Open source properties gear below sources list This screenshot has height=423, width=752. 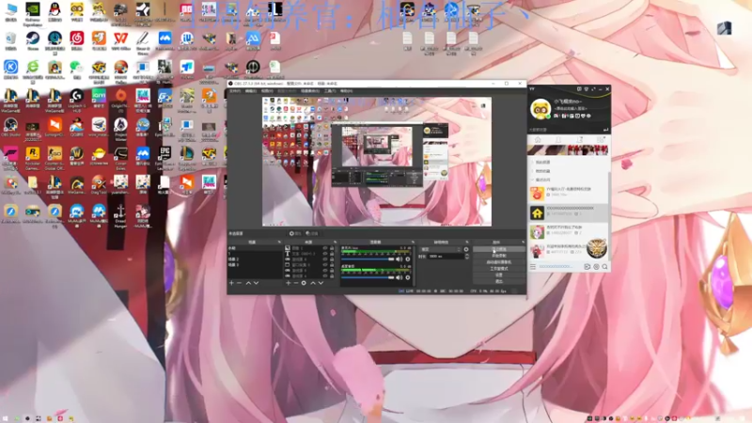(x=304, y=283)
